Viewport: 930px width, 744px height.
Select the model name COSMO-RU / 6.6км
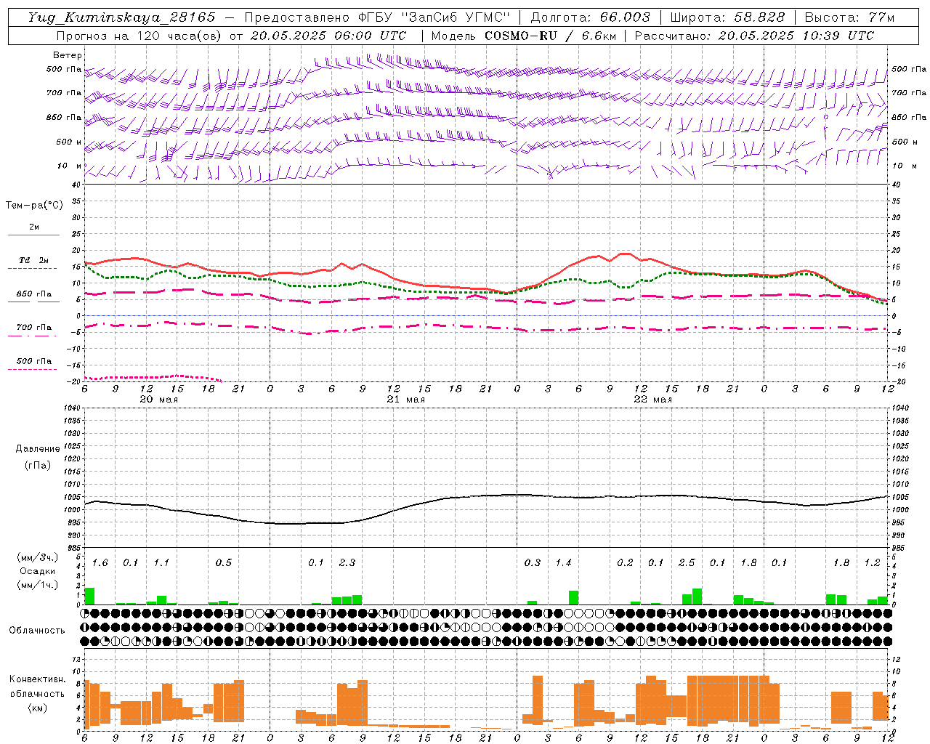click(549, 36)
